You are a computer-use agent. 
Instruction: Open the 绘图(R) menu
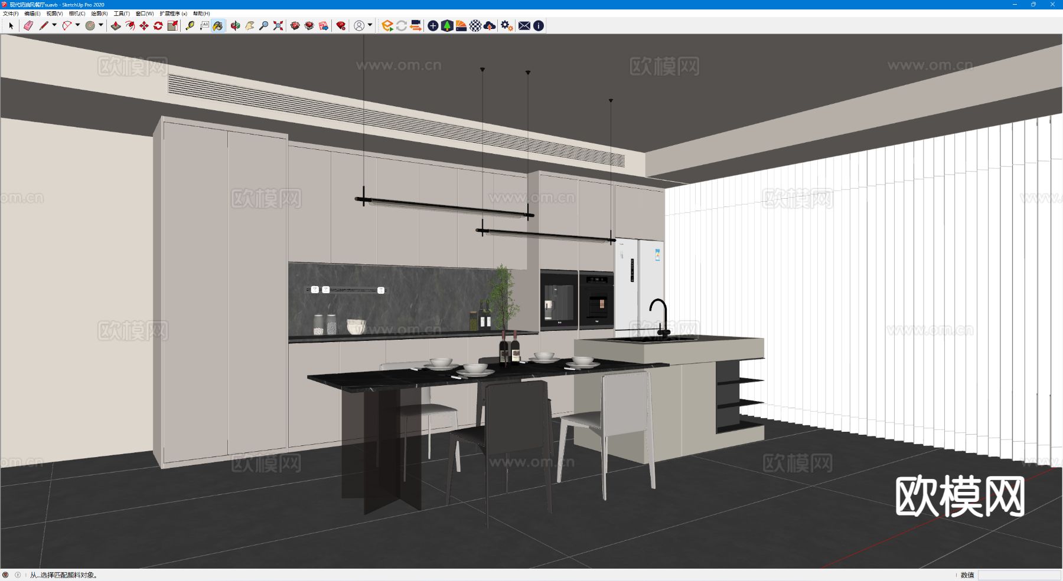99,14
